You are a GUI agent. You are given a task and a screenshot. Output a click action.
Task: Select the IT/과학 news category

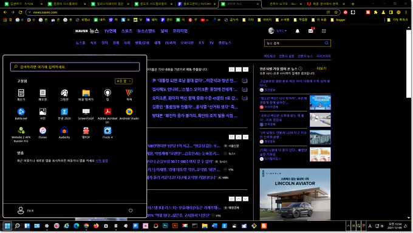click(x=170, y=43)
